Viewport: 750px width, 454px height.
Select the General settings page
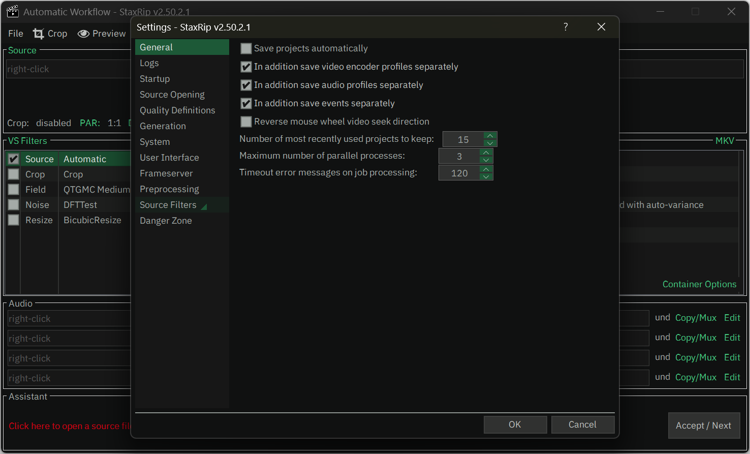pyautogui.click(x=182, y=47)
